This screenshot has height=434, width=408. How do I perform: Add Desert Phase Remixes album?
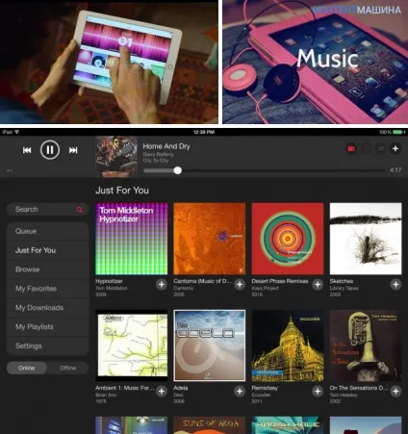[x=318, y=284]
